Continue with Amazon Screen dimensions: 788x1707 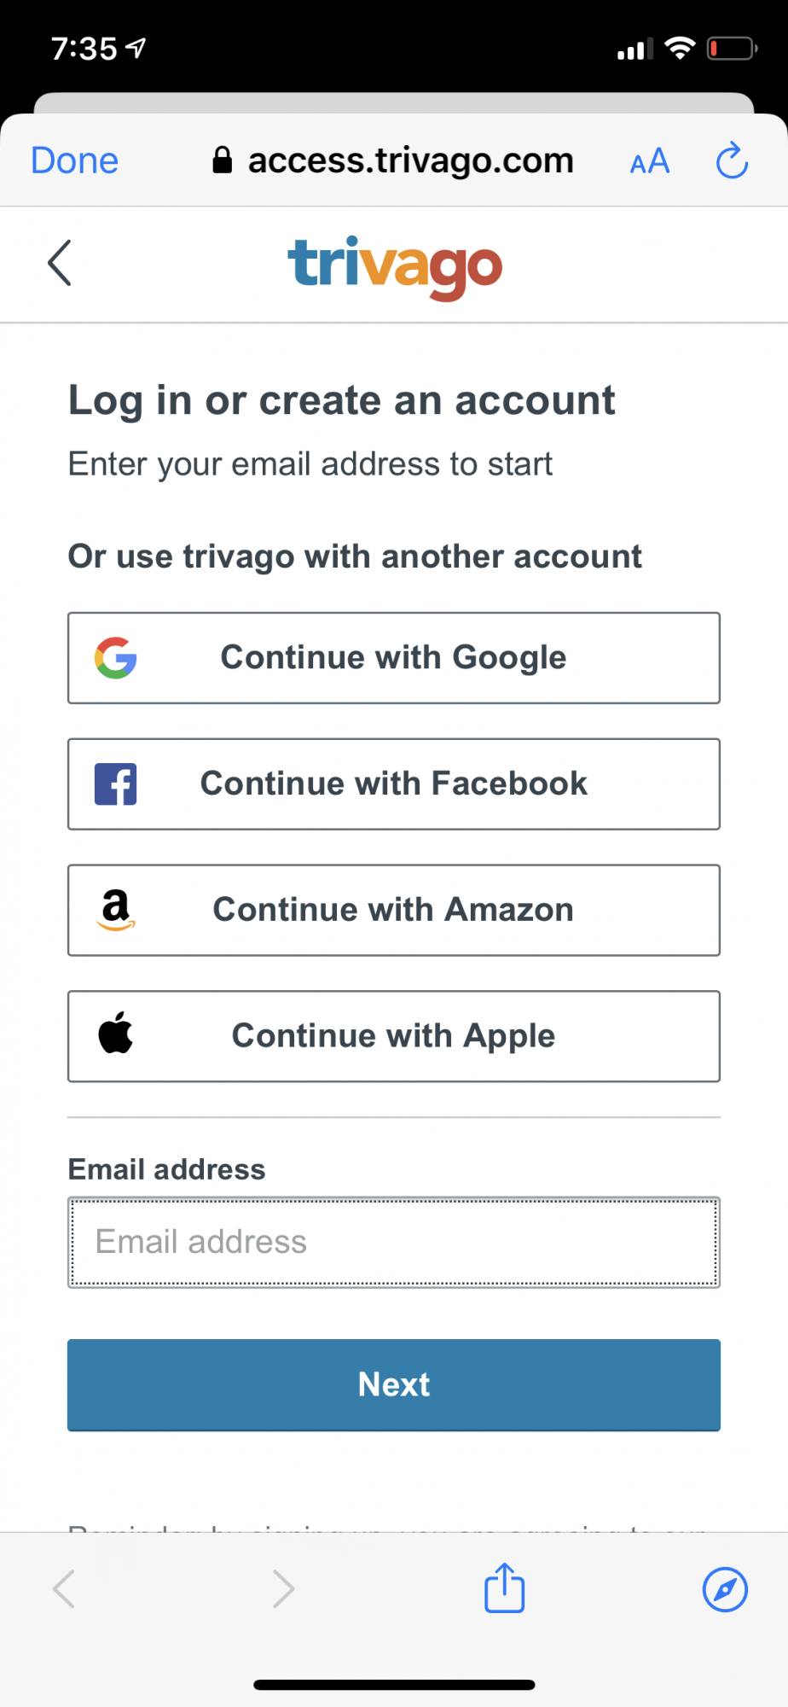[x=394, y=910]
